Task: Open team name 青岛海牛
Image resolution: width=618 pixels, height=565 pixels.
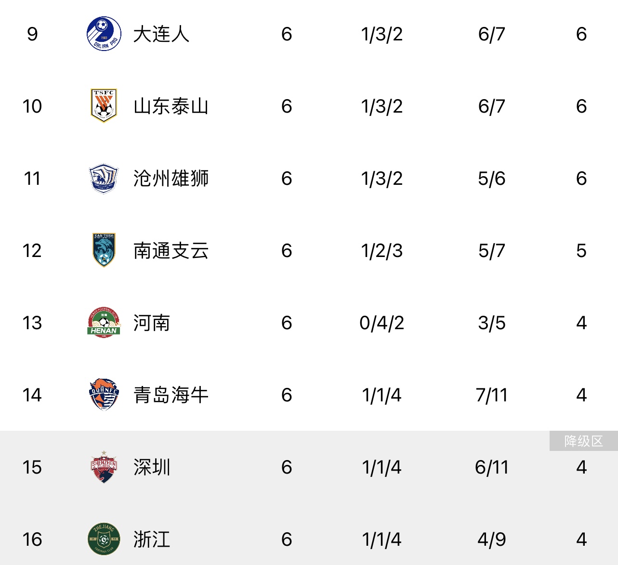Action: coord(171,395)
